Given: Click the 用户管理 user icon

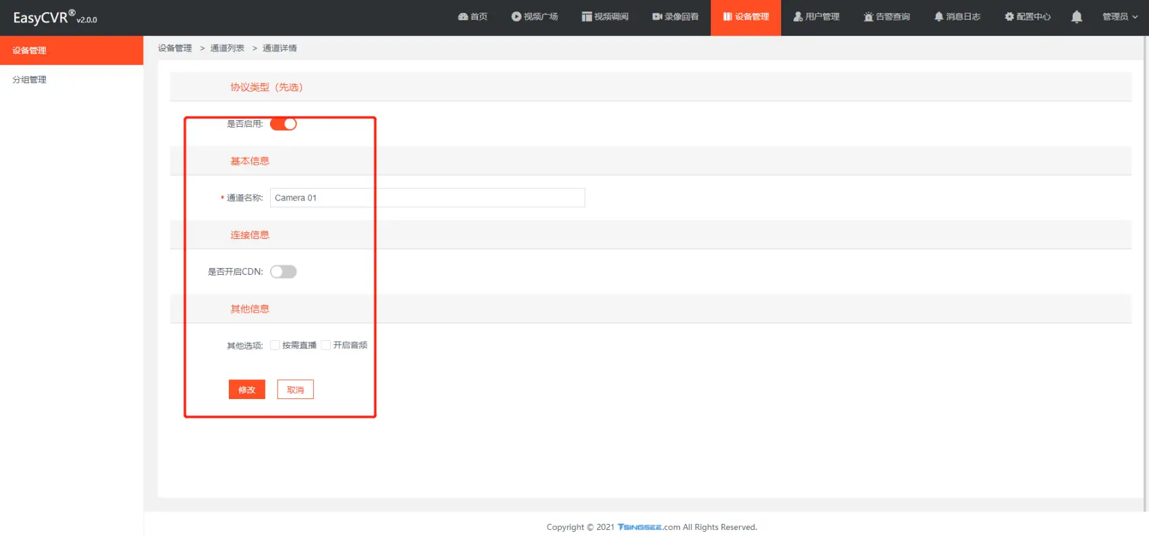Looking at the screenshot, I should point(798,17).
